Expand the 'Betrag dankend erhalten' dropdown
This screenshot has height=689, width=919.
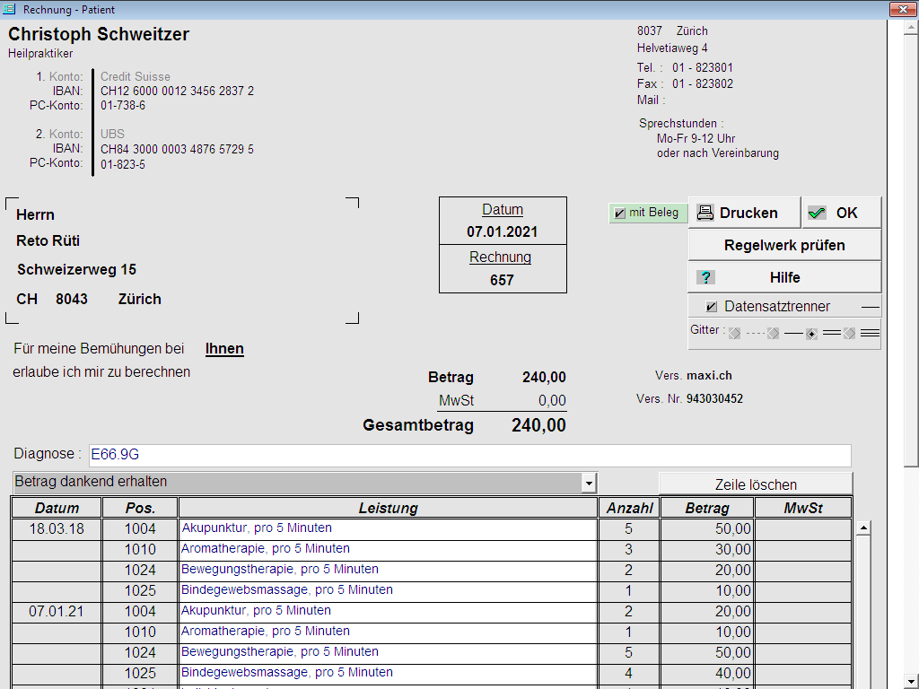coord(589,484)
